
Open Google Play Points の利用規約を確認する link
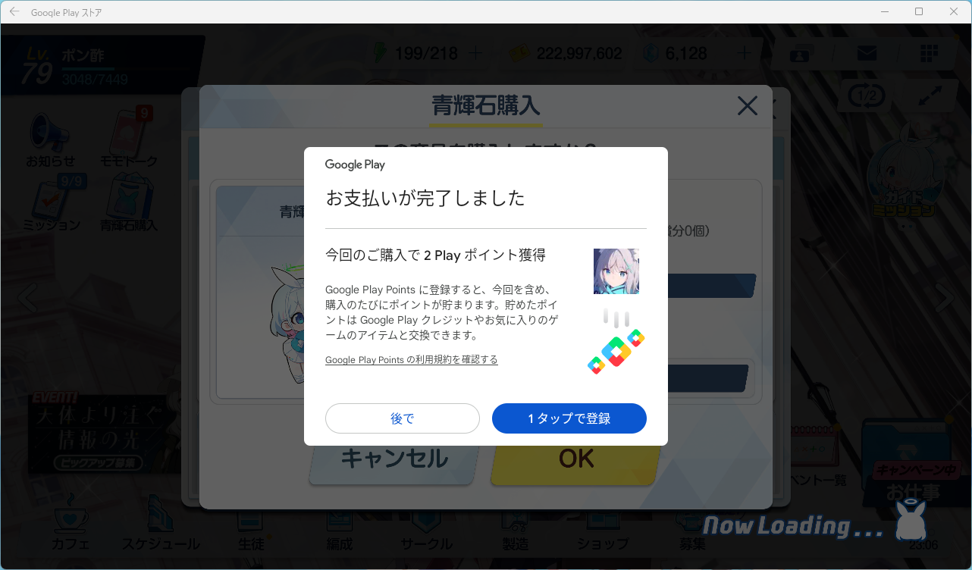tap(412, 359)
